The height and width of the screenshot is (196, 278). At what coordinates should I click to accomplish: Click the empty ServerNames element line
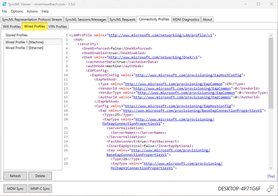(x=139, y=133)
